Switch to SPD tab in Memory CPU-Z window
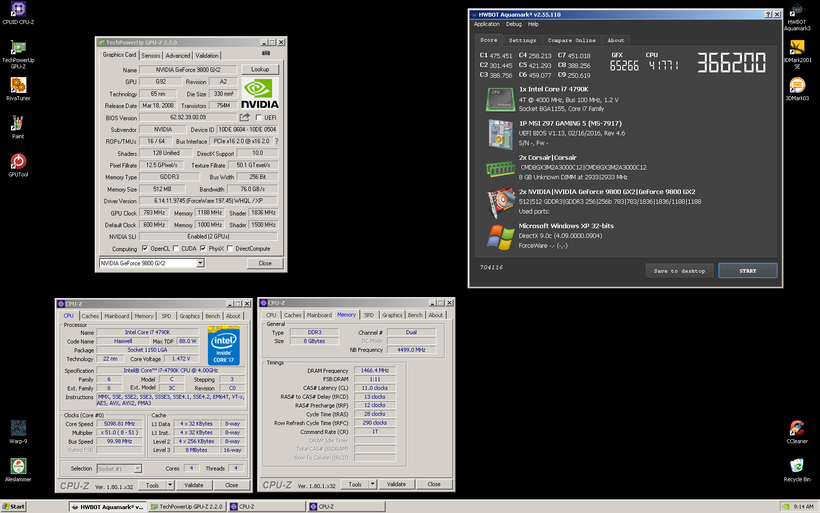The height and width of the screenshot is (513, 820). click(x=369, y=315)
